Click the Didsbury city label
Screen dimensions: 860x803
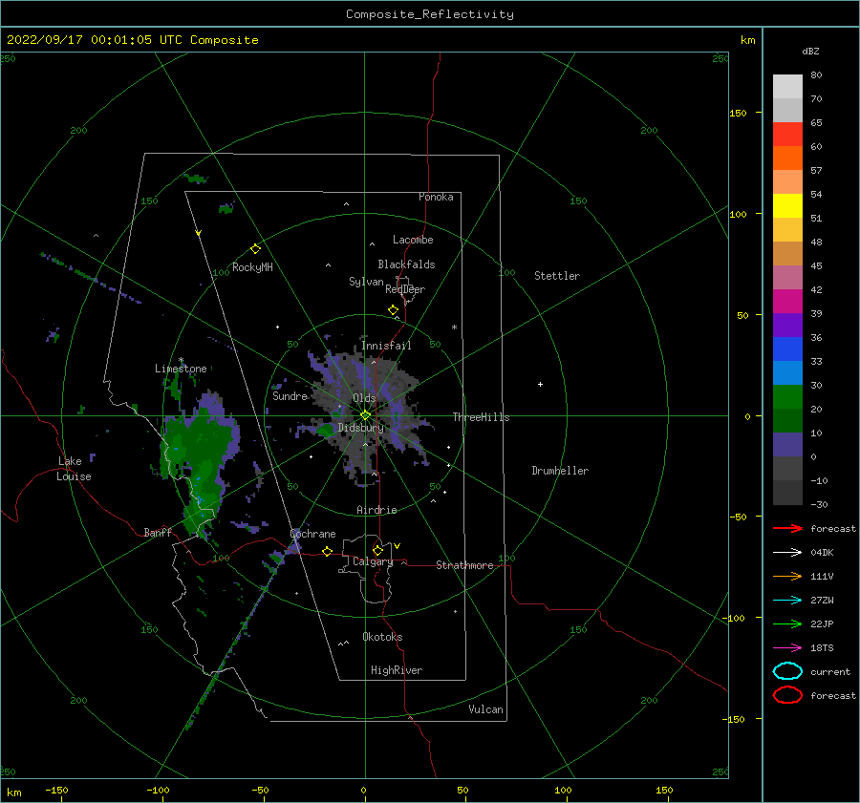tap(360, 428)
